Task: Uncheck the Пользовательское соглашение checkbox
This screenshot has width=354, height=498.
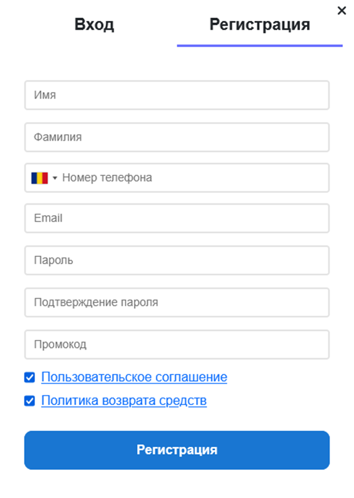Action: pos(30,377)
